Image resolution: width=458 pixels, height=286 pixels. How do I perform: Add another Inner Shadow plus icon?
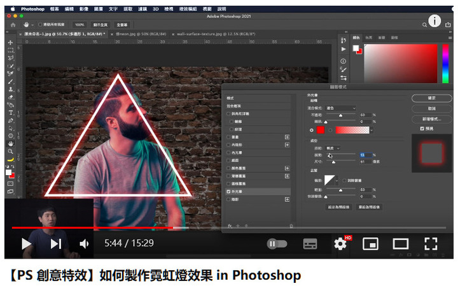pos(287,145)
